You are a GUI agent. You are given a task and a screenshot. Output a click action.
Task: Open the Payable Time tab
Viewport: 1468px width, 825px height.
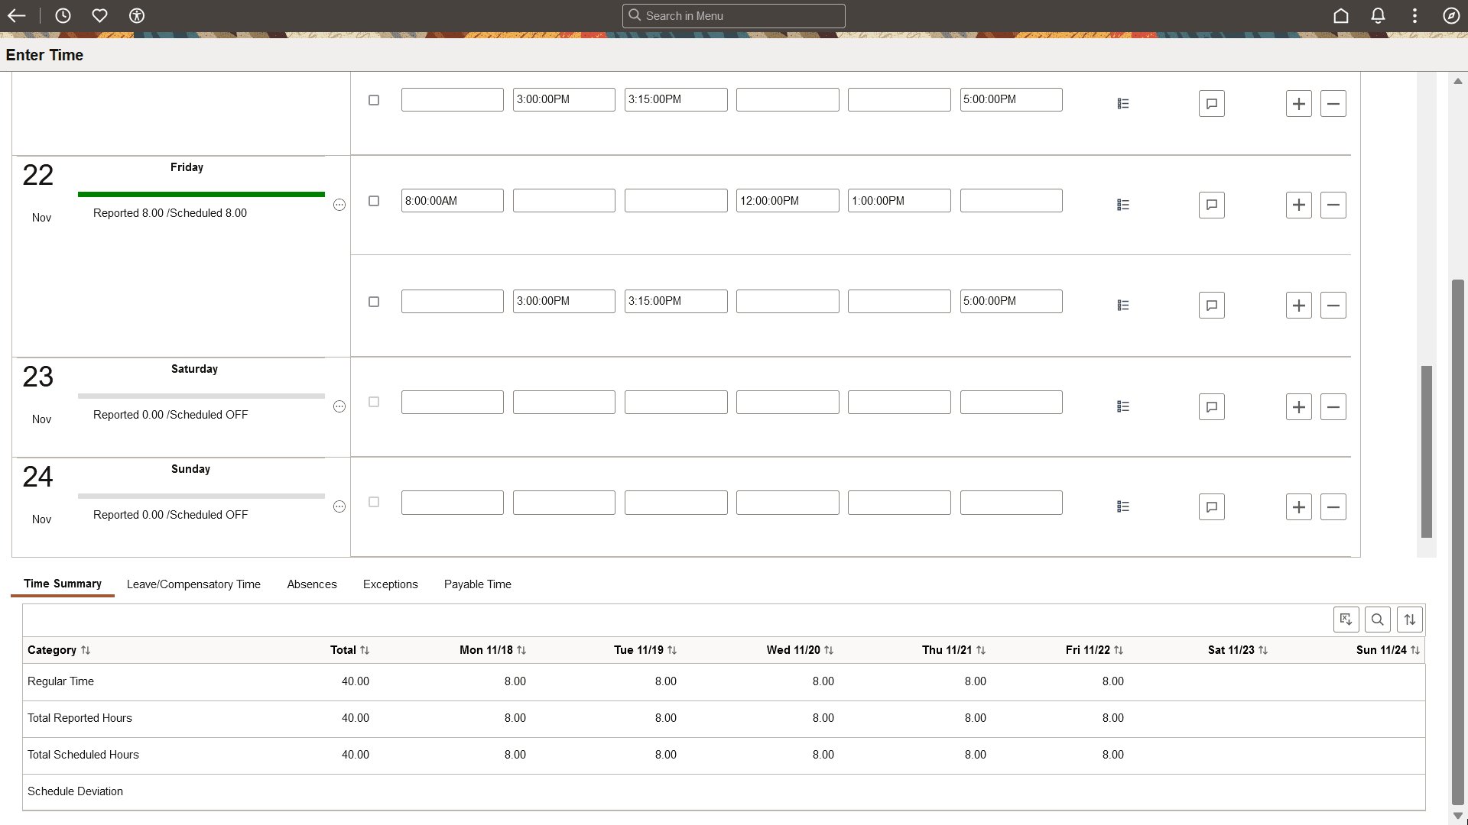477,584
